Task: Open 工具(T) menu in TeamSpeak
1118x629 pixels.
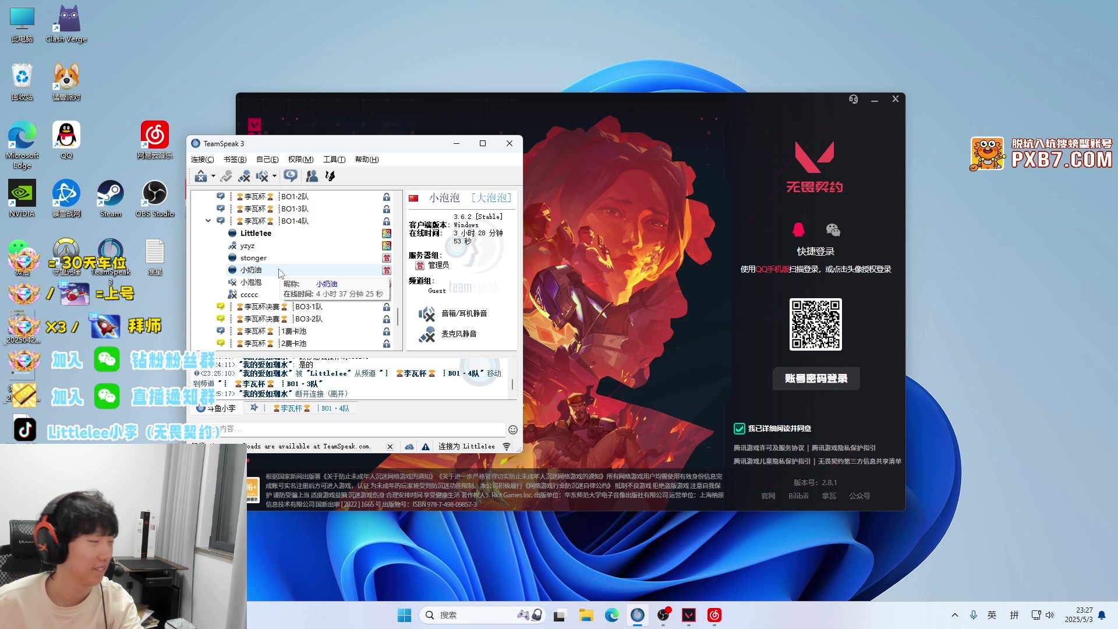Action: pos(334,160)
